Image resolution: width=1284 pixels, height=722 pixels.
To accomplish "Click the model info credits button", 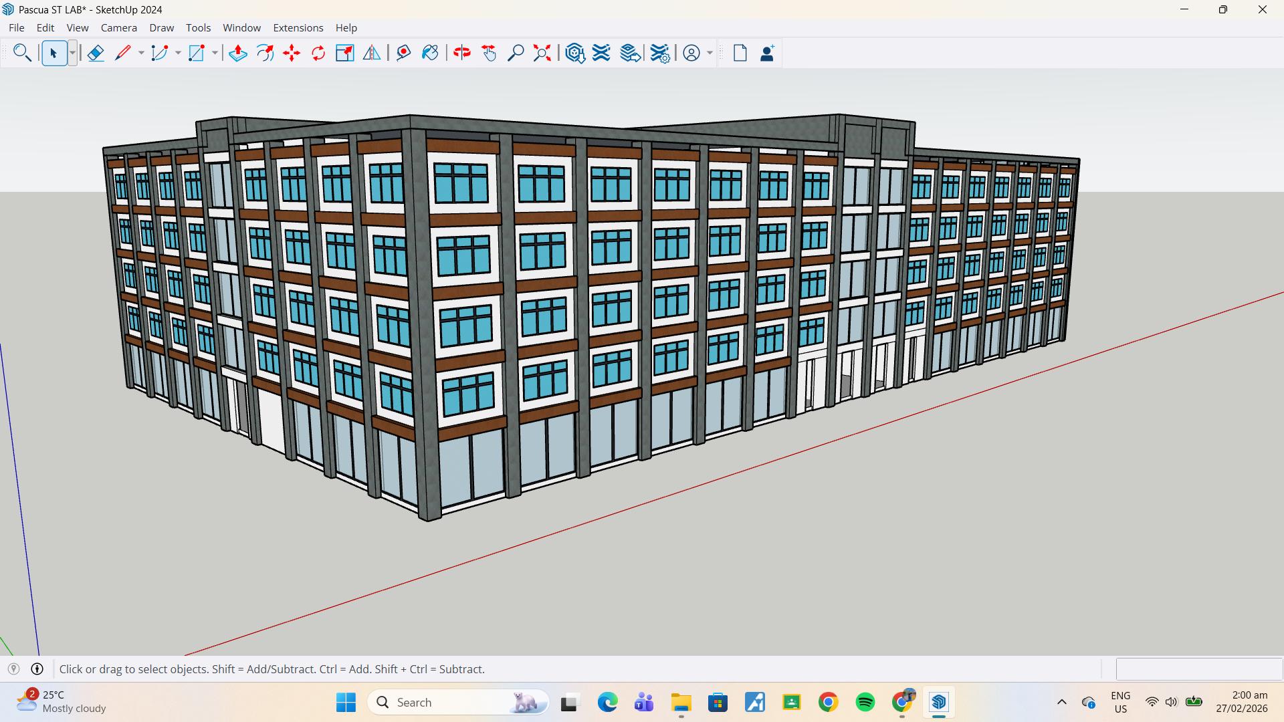I will pos(37,669).
